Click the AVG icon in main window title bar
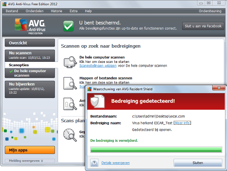Viewport: 227px width, 171px height. (x=4, y=4)
